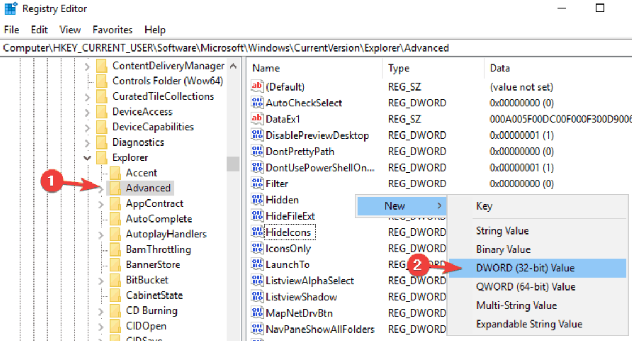Expand the DeviceCapabilities tree node
This screenshot has height=341, width=632.
88,127
